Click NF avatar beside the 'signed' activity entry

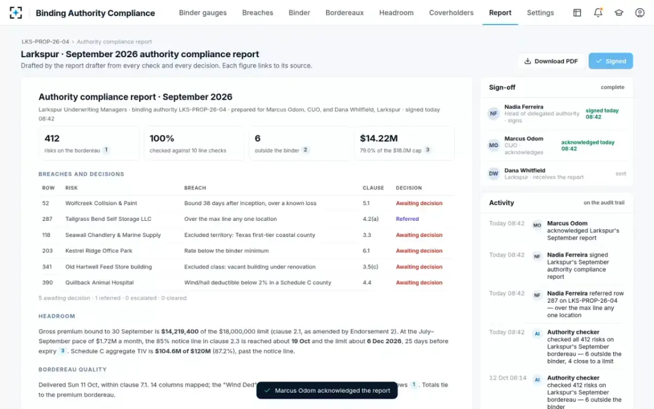point(537,256)
